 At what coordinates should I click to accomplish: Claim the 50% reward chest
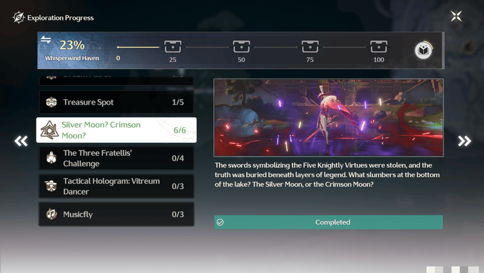[x=241, y=47]
